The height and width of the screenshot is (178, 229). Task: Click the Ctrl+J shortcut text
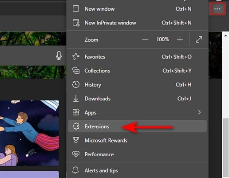[x=184, y=99]
